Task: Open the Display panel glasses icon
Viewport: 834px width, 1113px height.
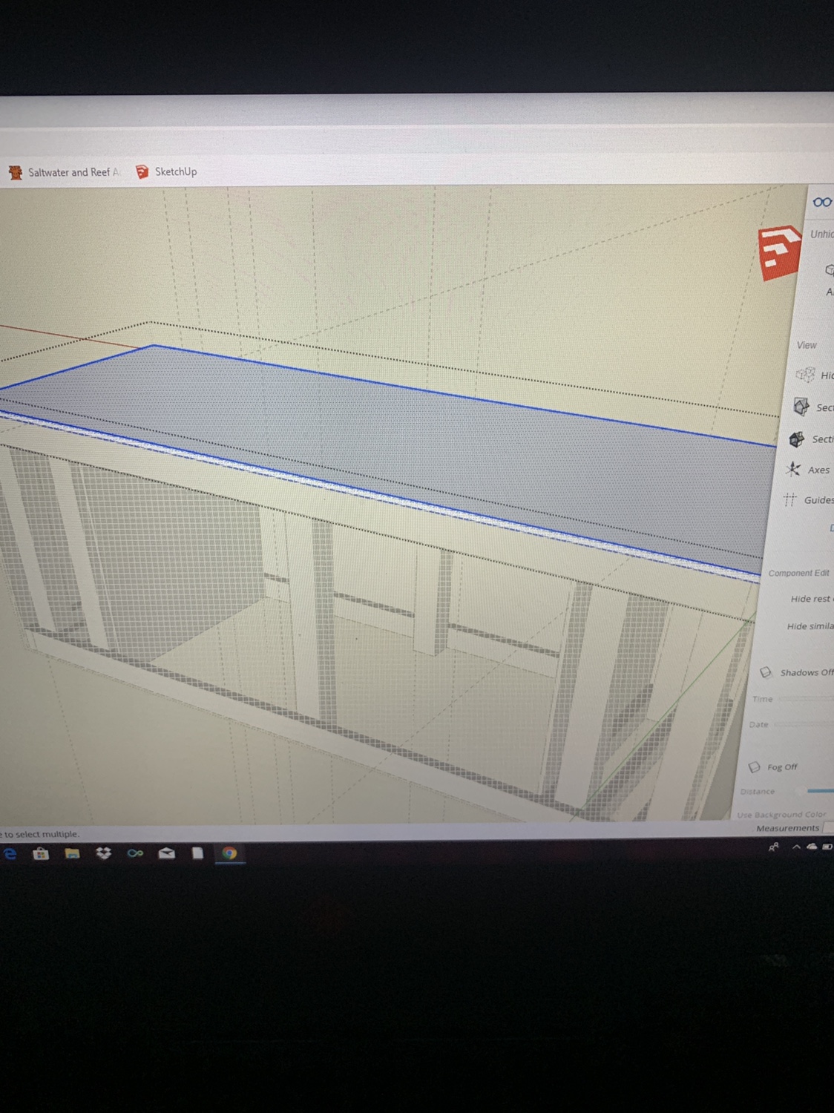Action: click(822, 202)
